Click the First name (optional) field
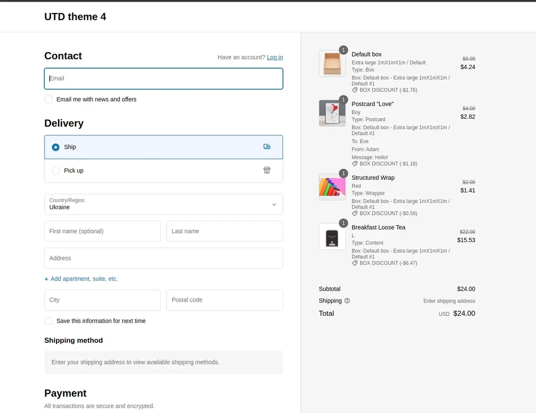The image size is (536, 413). [102, 231]
